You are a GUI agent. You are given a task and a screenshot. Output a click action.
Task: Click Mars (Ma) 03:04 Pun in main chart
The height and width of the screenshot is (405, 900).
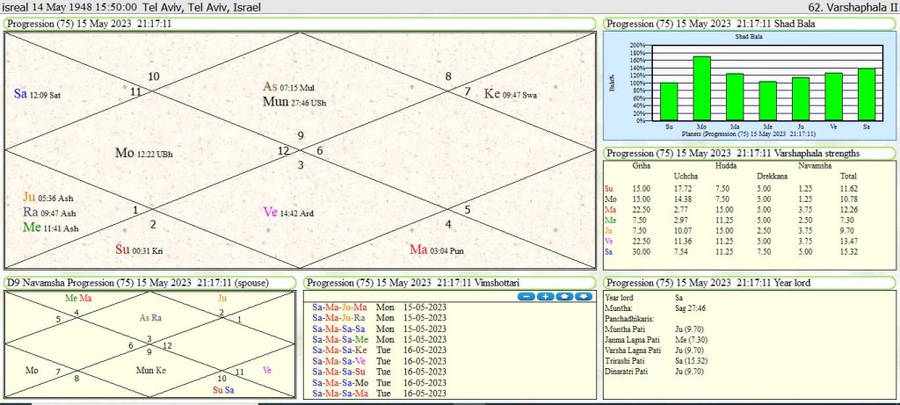tap(420, 250)
